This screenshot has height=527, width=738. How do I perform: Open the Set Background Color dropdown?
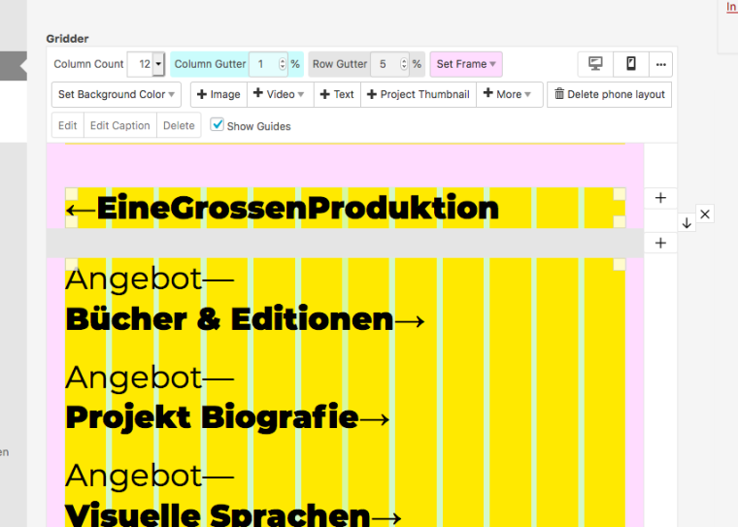pyautogui.click(x=117, y=94)
